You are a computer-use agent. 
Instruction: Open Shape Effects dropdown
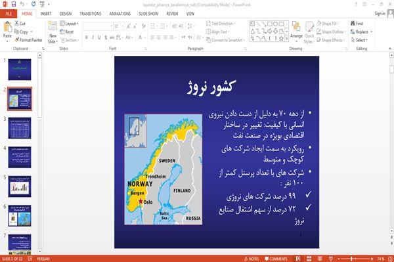click(330, 40)
